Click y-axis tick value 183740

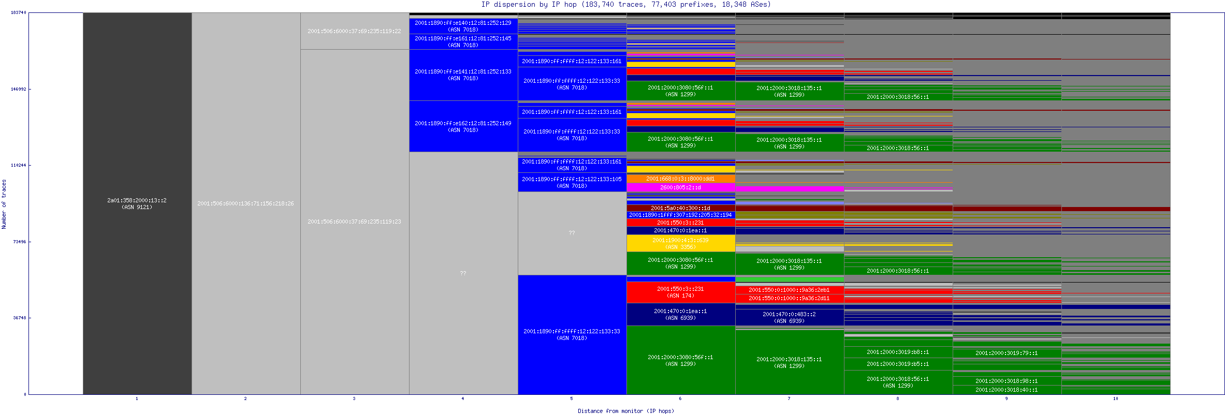19,12
